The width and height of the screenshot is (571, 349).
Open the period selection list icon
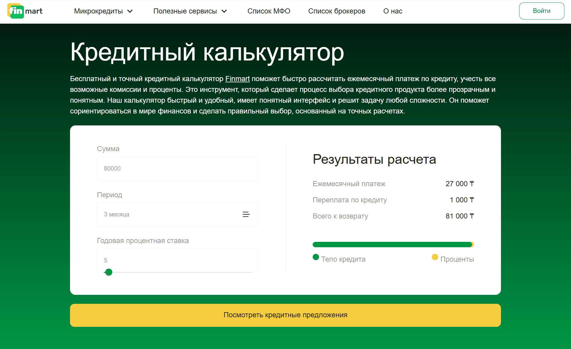[246, 214]
